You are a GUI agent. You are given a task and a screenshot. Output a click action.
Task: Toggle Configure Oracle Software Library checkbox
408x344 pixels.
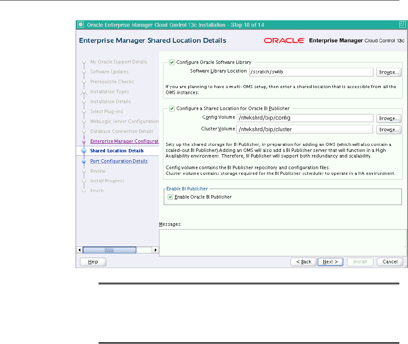pyautogui.click(x=172, y=62)
